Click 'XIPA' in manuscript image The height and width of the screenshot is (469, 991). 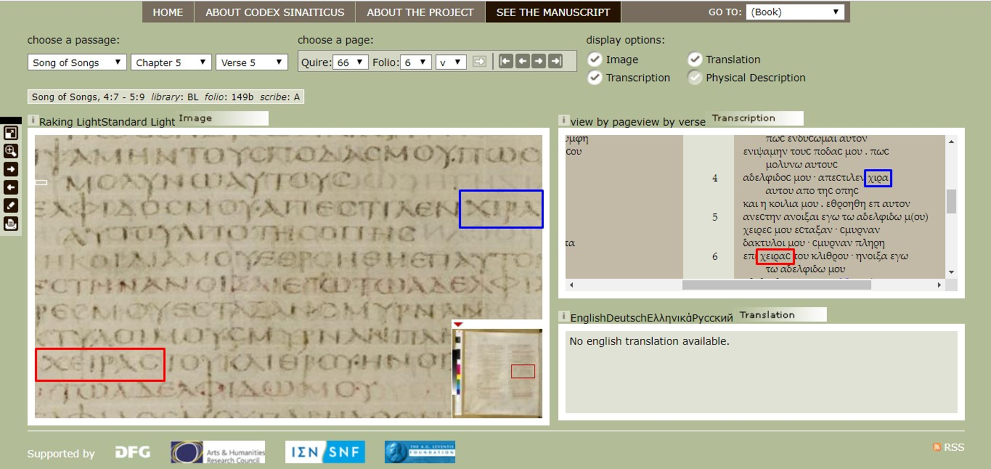pyautogui.click(x=501, y=209)
